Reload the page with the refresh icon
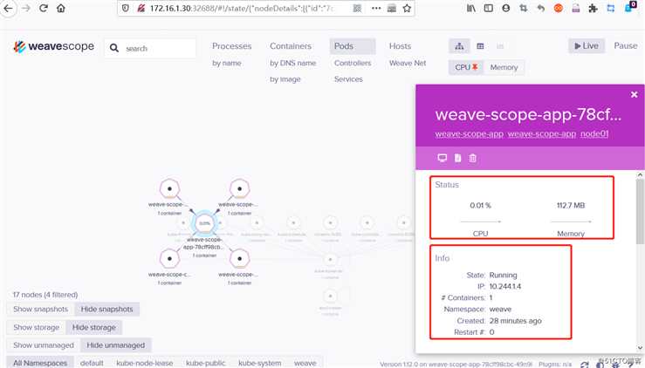645x368 pixels. click(x=43, y=8)
